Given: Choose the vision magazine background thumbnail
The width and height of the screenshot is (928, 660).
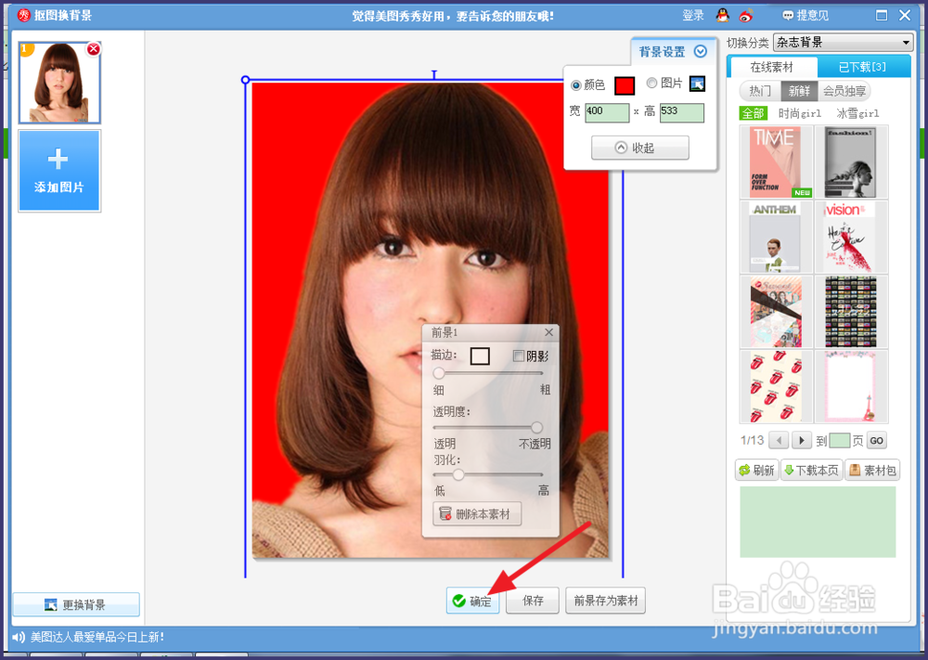Looking at the screenshot, I should point(851,237).
